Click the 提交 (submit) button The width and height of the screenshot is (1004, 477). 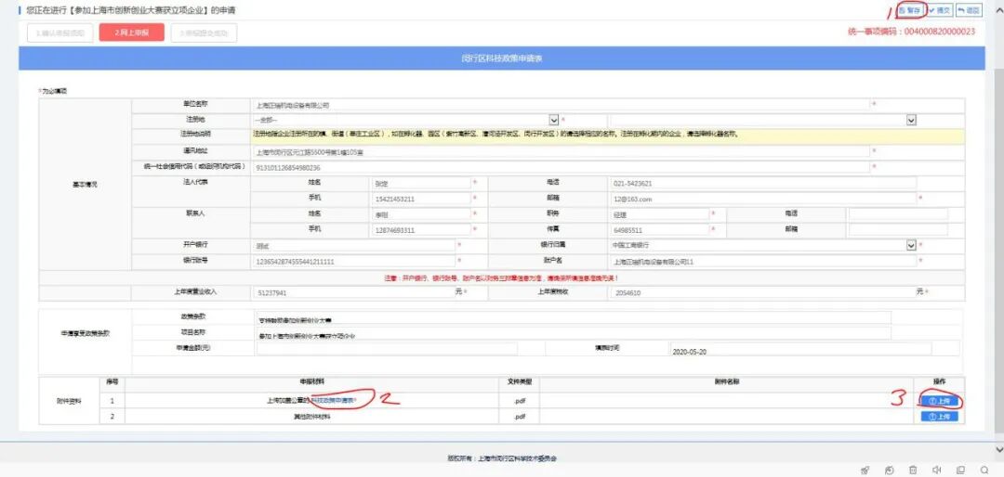click(x=940, y=11)
